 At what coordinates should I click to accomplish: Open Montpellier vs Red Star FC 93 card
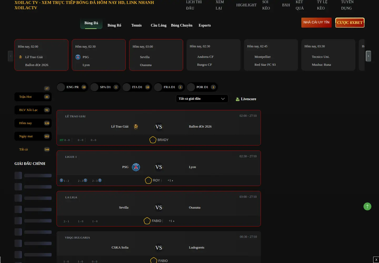point(271,55)
